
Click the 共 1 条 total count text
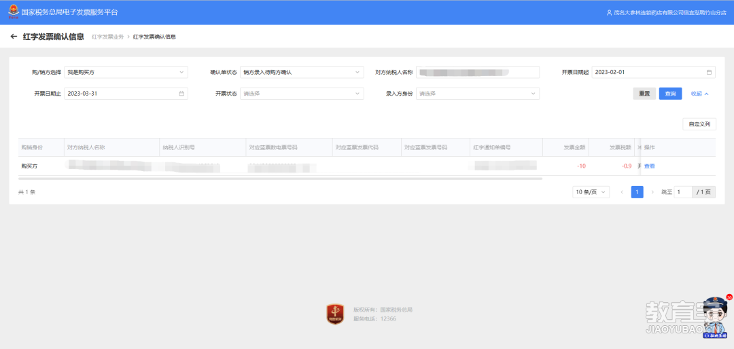(x=27, y=192)
